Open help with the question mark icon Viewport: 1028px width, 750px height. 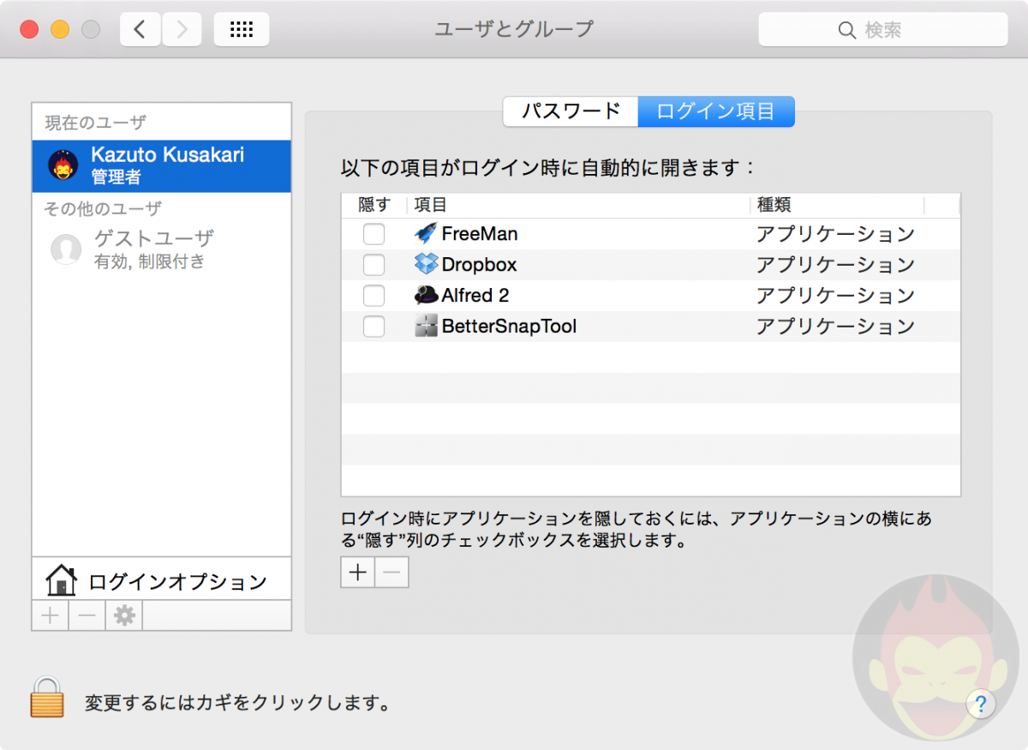tap(981, 704)
